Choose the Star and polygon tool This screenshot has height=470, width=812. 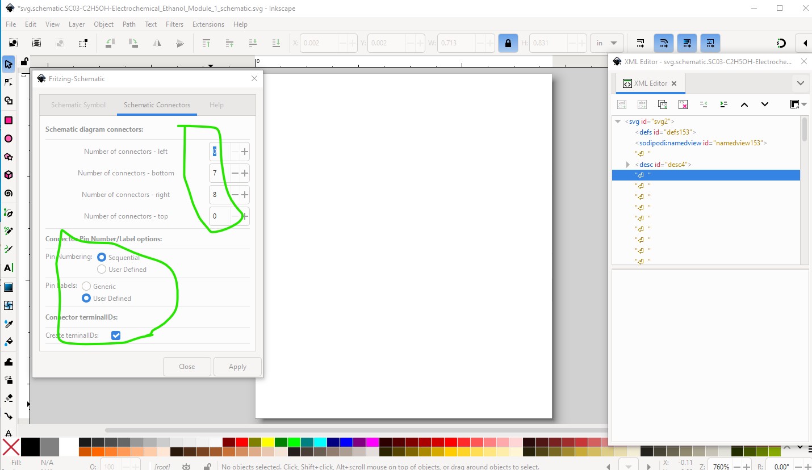[x=9, y=157]
